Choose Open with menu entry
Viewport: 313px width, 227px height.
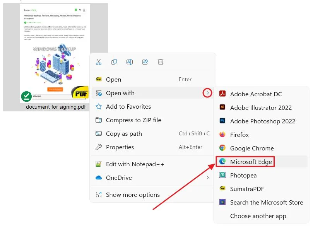(153, 93)
